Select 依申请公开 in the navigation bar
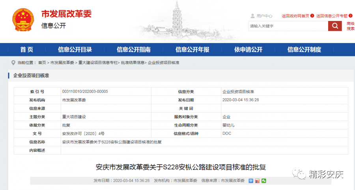Screen dimensions: 355x190 pyautogui.click(x=248, y=50)
